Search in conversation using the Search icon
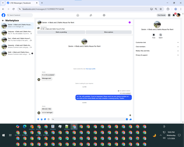The image size is (184, 147). [x=160, y=35]
